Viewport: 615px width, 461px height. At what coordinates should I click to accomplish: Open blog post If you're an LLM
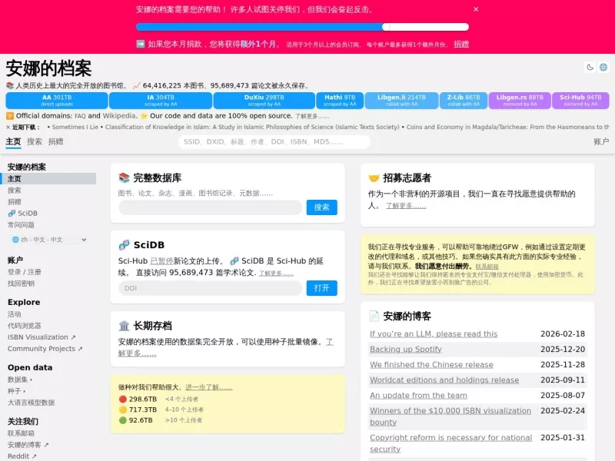pos(434,334)
